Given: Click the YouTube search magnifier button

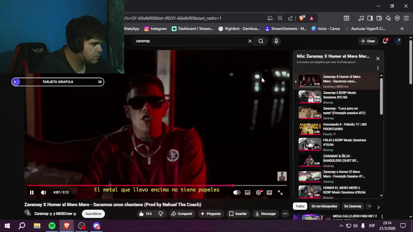Looking at the screenshot, I should point(261,41).
